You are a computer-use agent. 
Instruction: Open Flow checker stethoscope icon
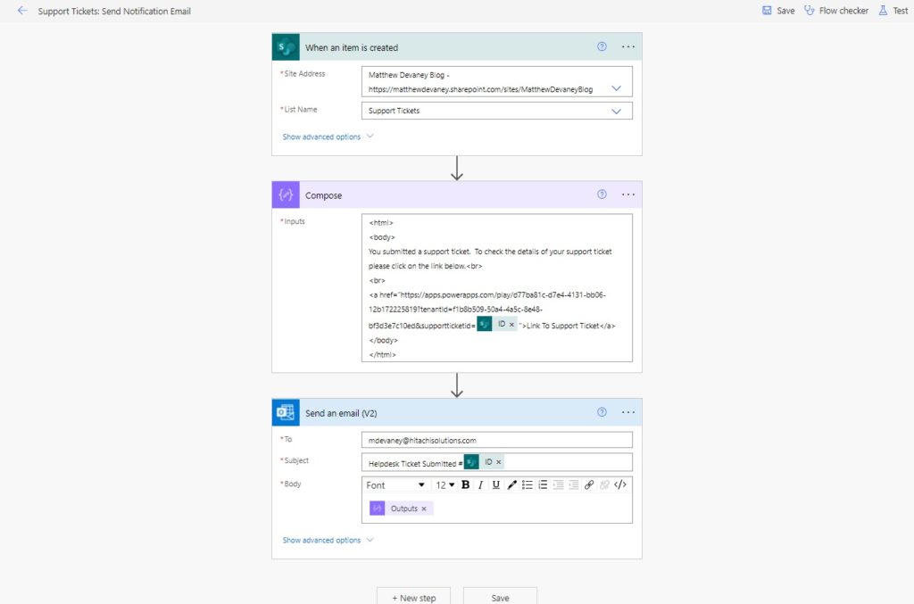pyautogui.click(x=809, y=11)
